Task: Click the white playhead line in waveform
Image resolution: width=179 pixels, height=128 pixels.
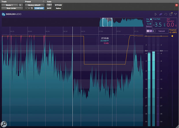Action: coord(72,76)
